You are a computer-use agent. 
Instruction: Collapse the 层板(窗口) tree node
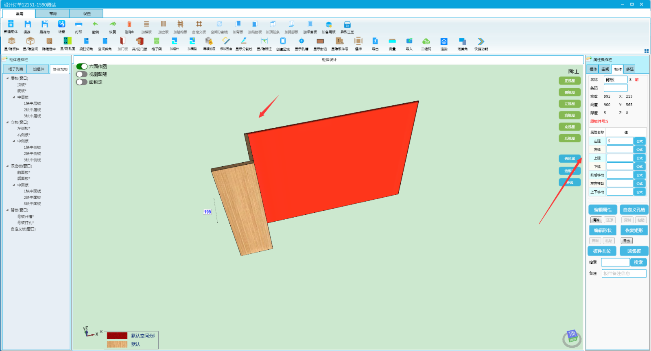pos(7,78)
